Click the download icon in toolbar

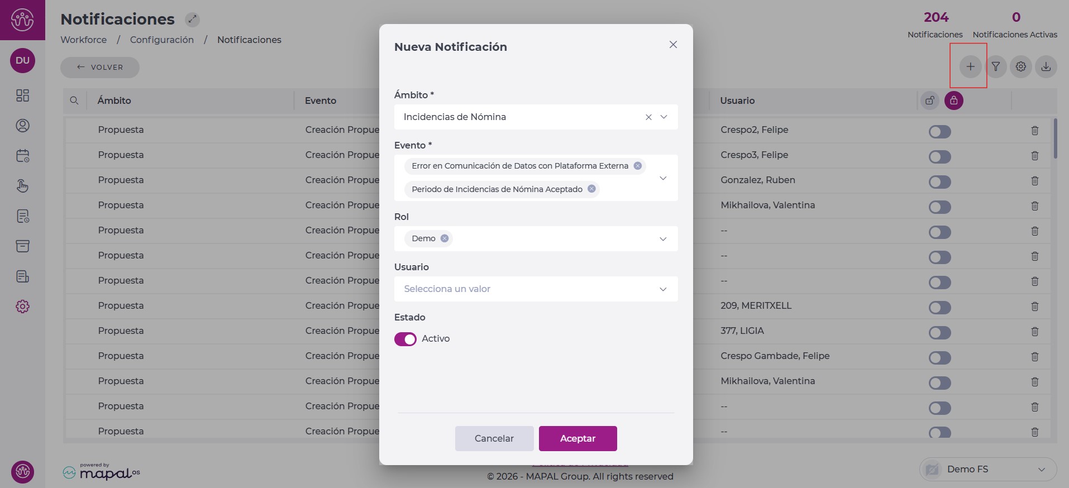1046,67
